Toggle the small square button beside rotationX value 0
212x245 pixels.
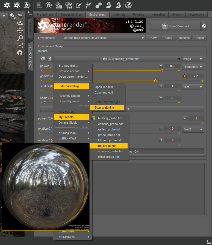(161, 129)
